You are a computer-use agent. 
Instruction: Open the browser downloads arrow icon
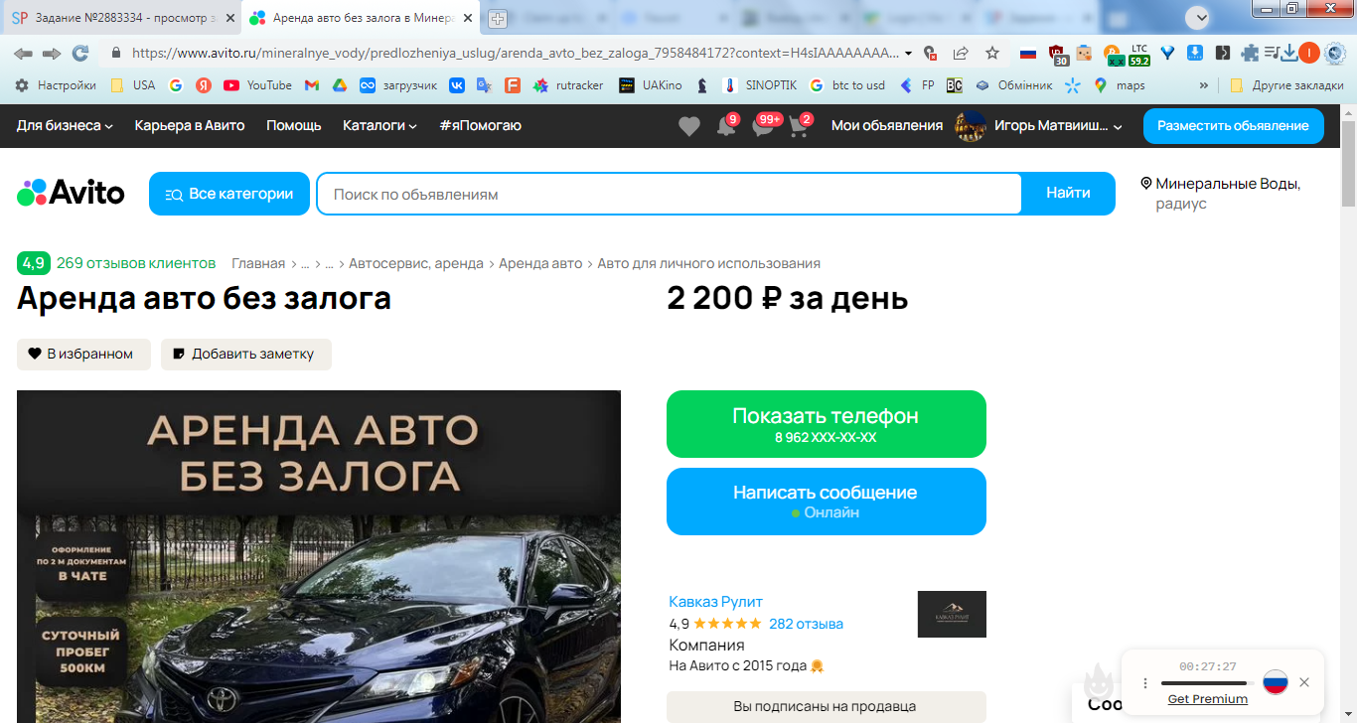(1289, 53)
